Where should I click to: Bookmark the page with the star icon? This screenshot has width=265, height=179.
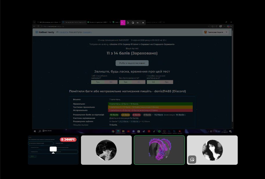click(209, 26)
